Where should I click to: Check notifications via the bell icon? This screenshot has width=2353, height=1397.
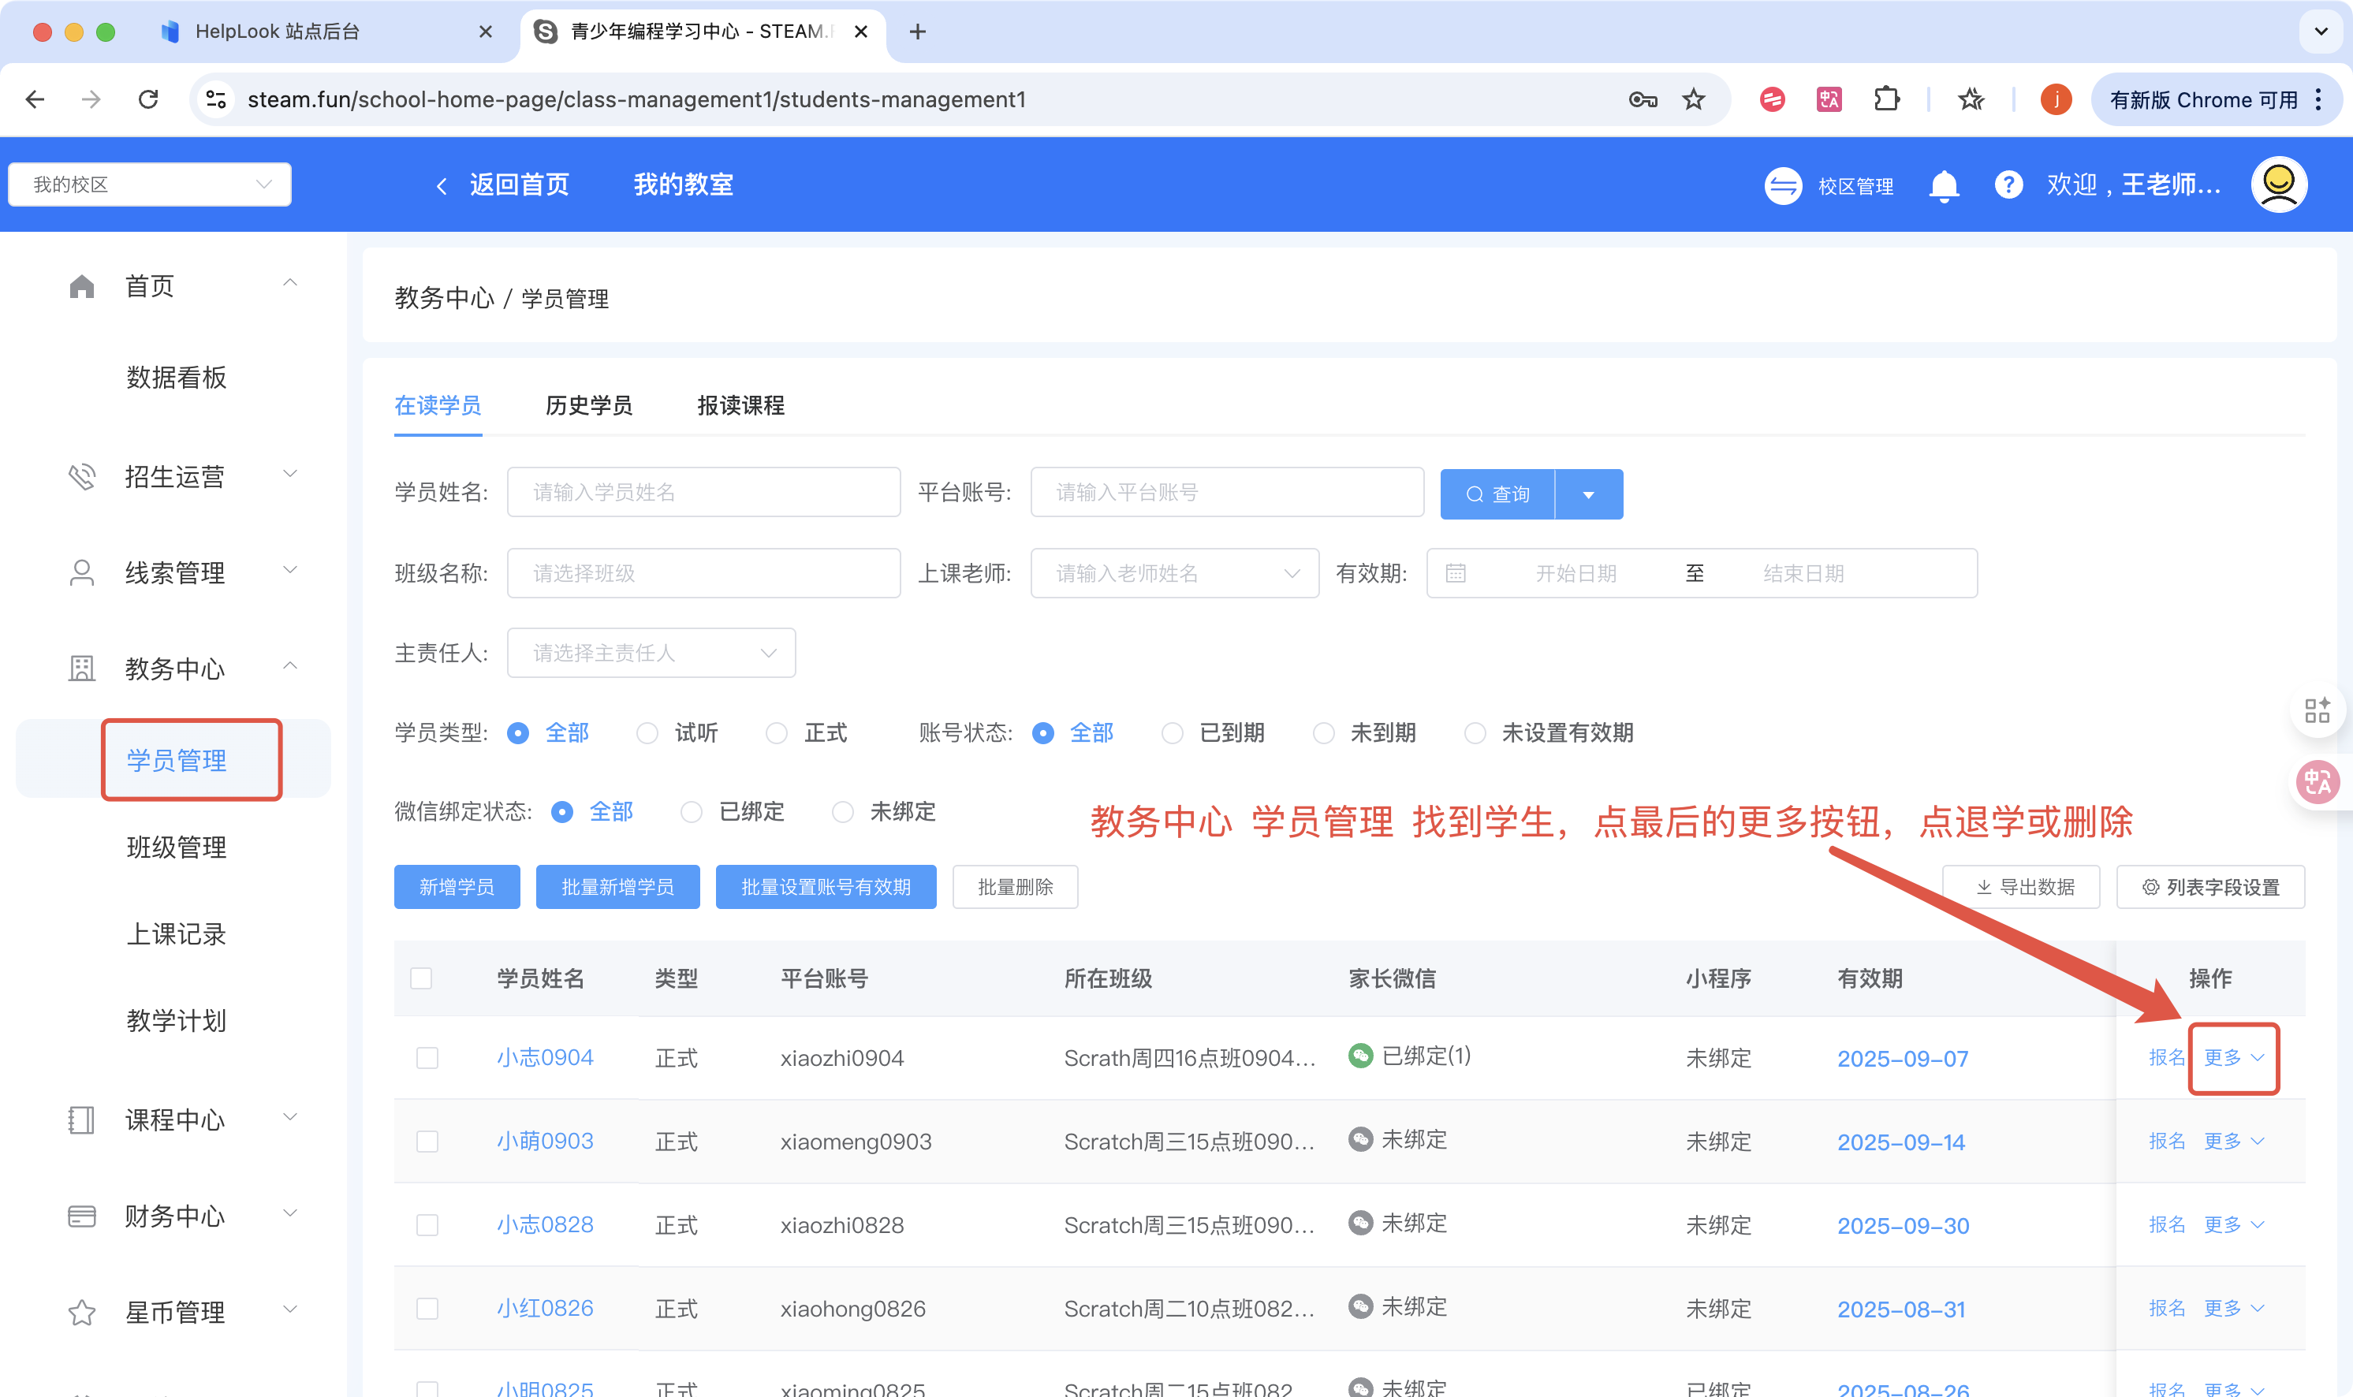[1944, 184]
